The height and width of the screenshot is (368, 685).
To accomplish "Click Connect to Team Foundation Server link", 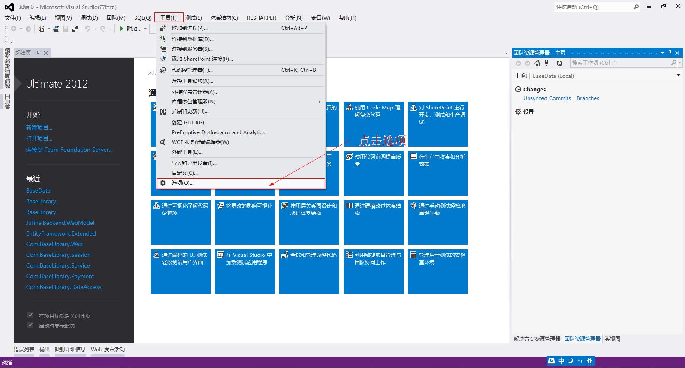I will (x=69, y=150).
